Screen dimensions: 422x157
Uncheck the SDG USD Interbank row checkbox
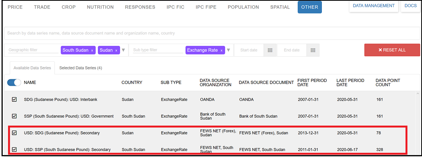(x=14, y=100)
